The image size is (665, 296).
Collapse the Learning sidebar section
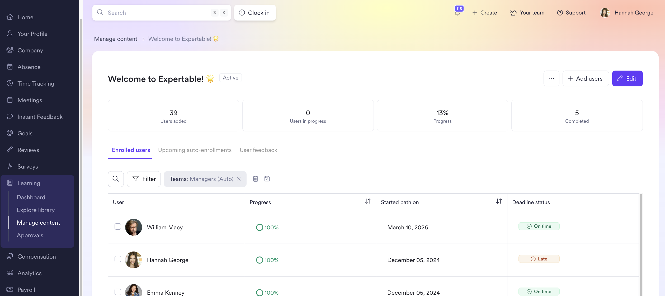[x=29, y=183]
